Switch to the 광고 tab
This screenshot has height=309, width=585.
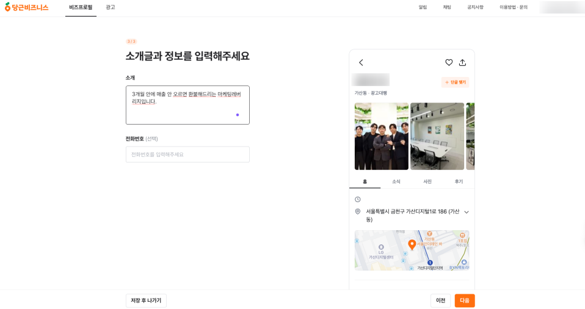tap(111, 7)
